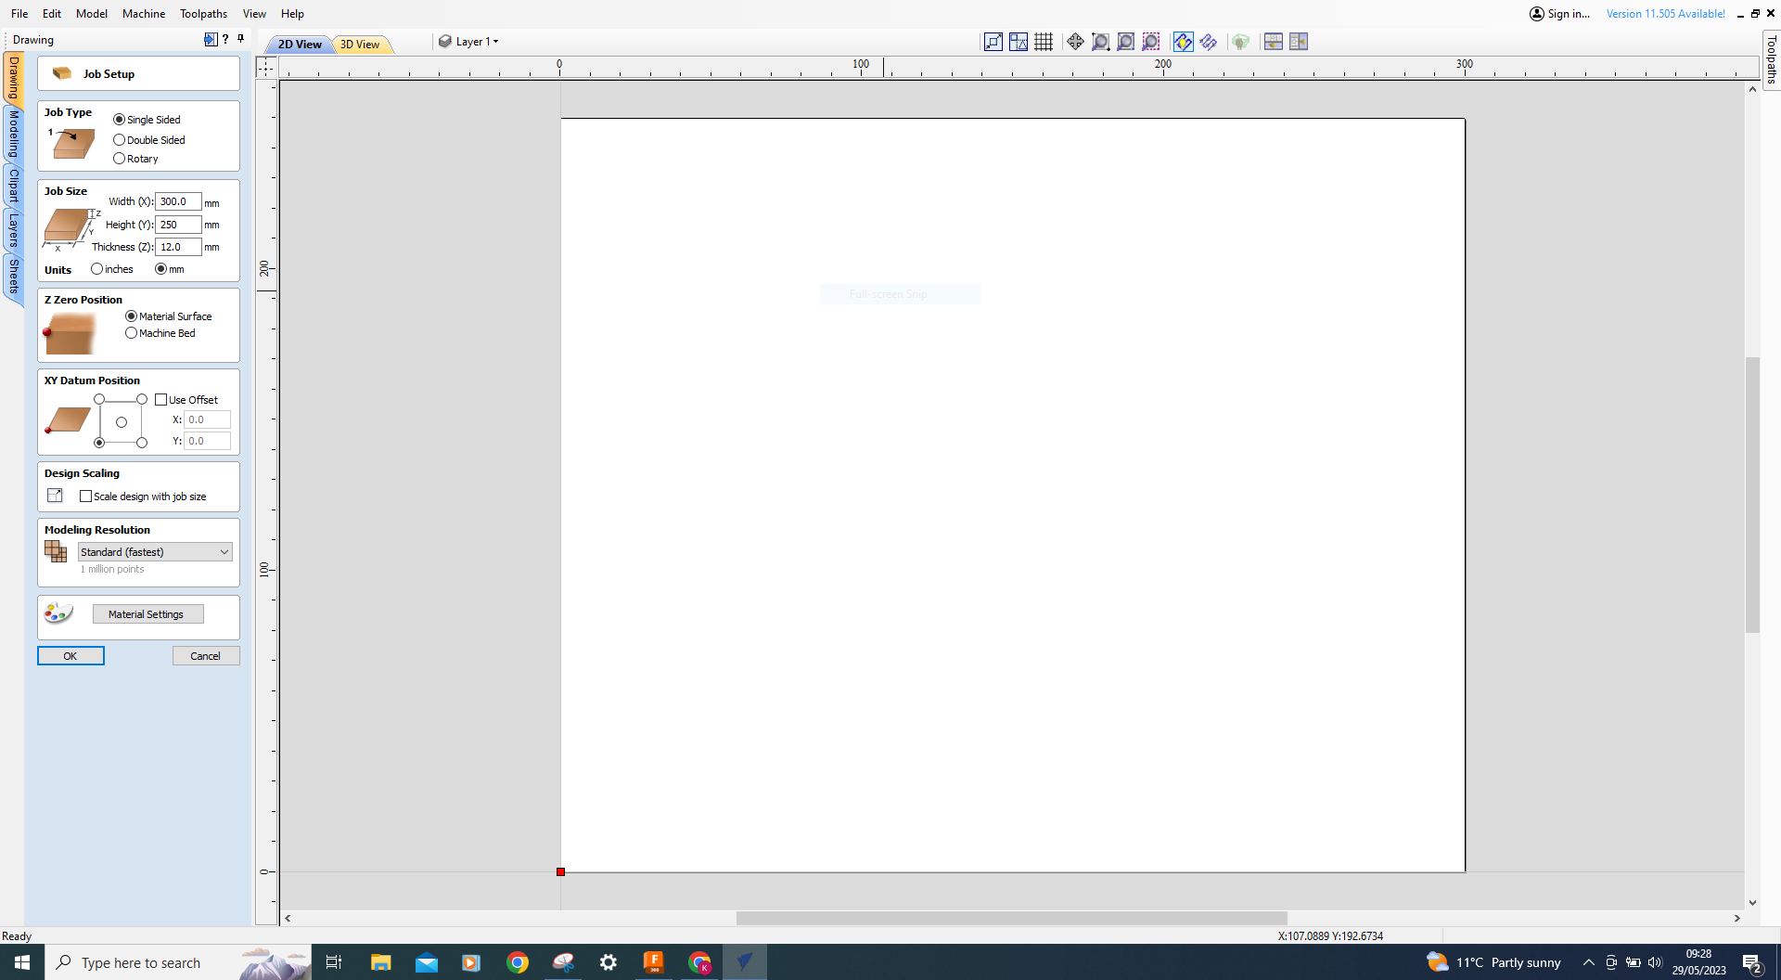Click the Height (Y) input field

click(x=178, y=225)
